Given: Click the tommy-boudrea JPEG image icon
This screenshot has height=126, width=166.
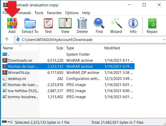Looking at the screenshot, I should 5,97.
